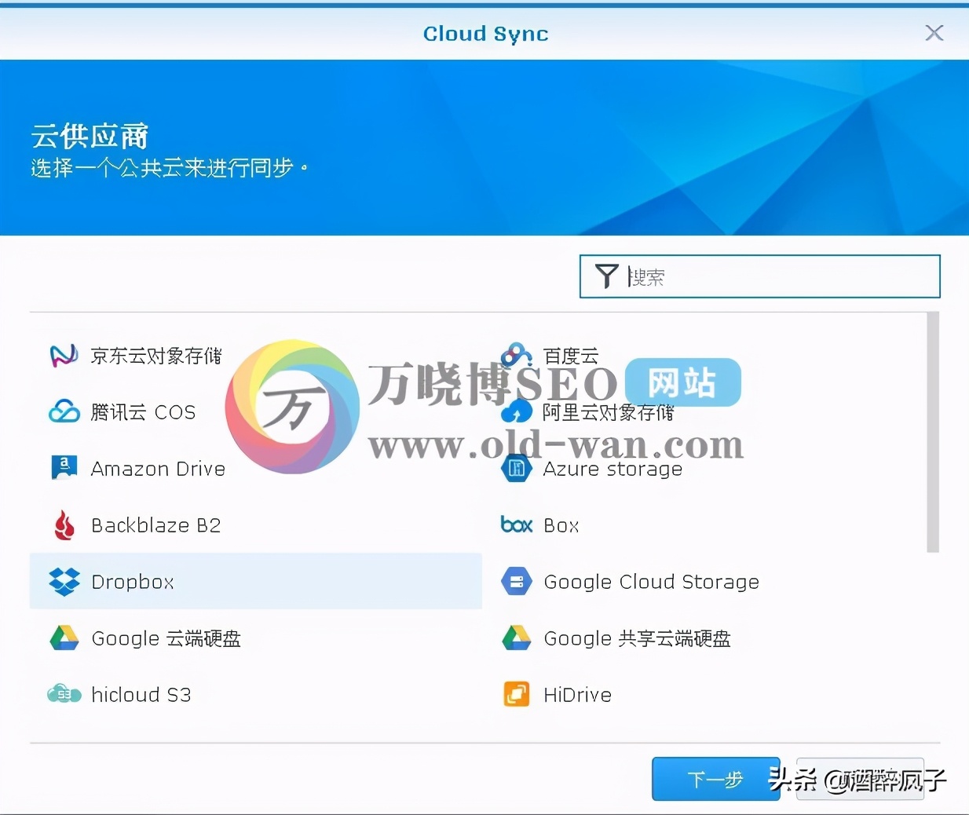Click the 阿里云对象存储 icon
The width and height of the screenshot is (969, 815).
coord(516,411)
